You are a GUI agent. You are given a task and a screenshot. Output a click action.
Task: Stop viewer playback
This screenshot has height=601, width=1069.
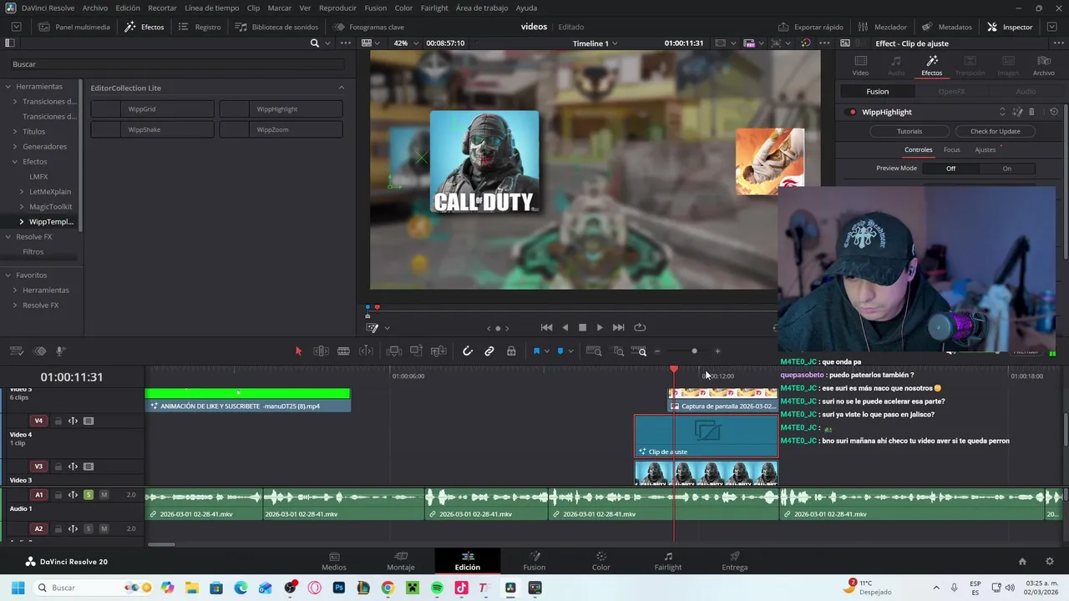(583, 328)
